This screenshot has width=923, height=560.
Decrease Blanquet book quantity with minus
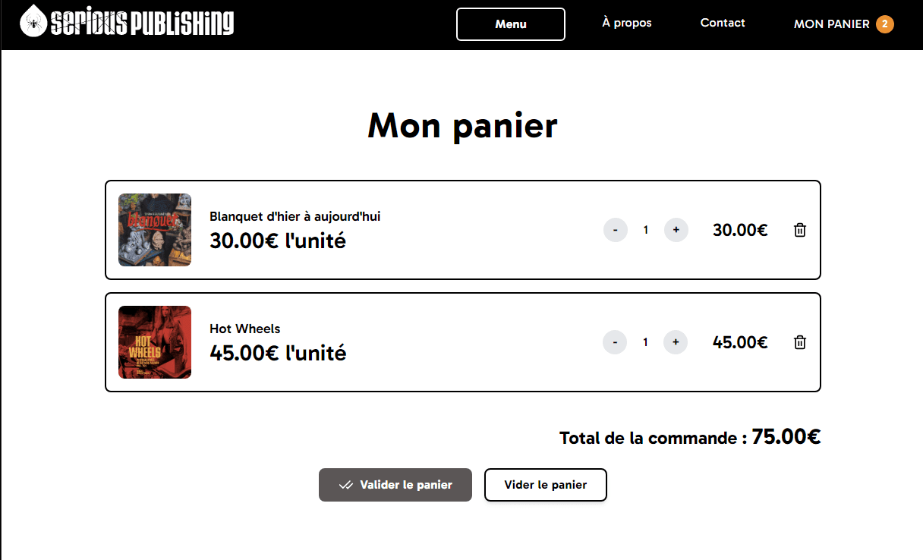coord(616,230)
